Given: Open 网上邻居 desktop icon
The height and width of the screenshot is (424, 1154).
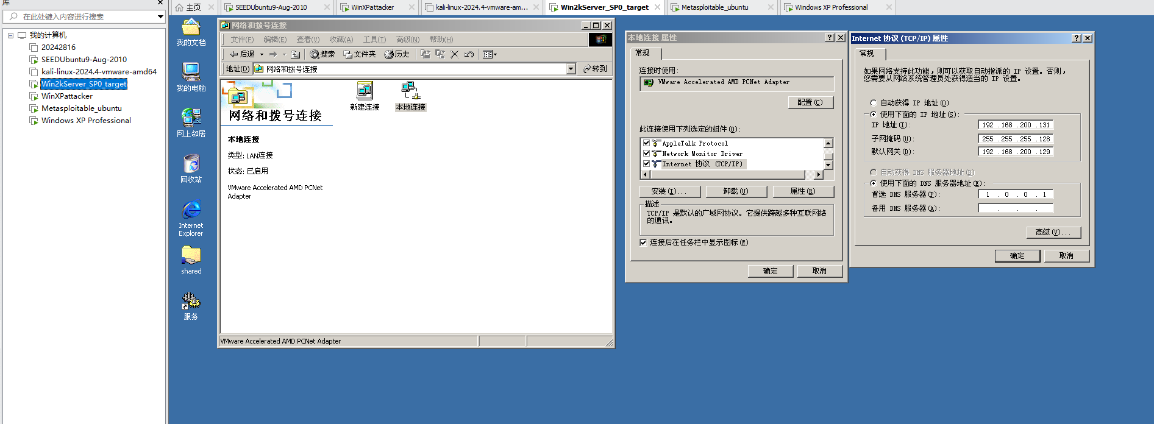Looking at the screenshot, I should 191,122.
